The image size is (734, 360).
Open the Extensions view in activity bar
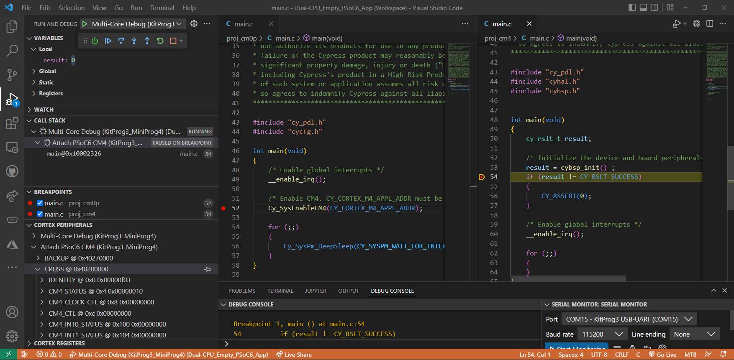pos(12,123)
